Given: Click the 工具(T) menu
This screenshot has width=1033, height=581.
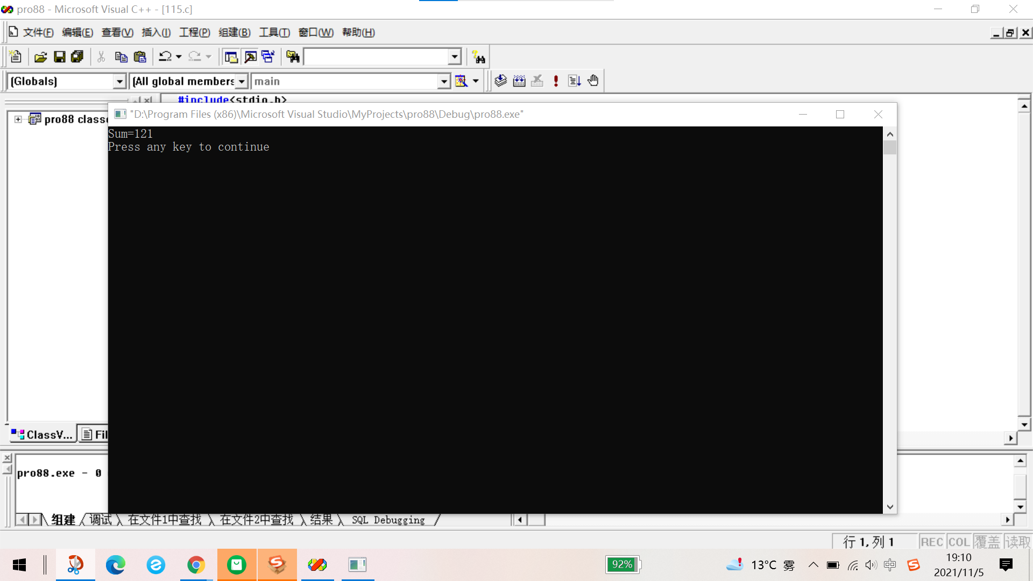Looking at the screenshot, I should point(274,32).
